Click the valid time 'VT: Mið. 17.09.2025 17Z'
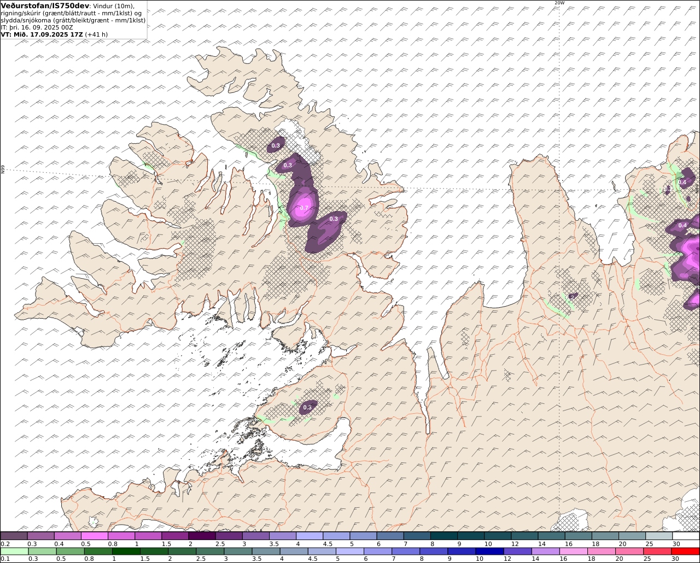Screen dimensions: 700x563 tap(42, 34)
